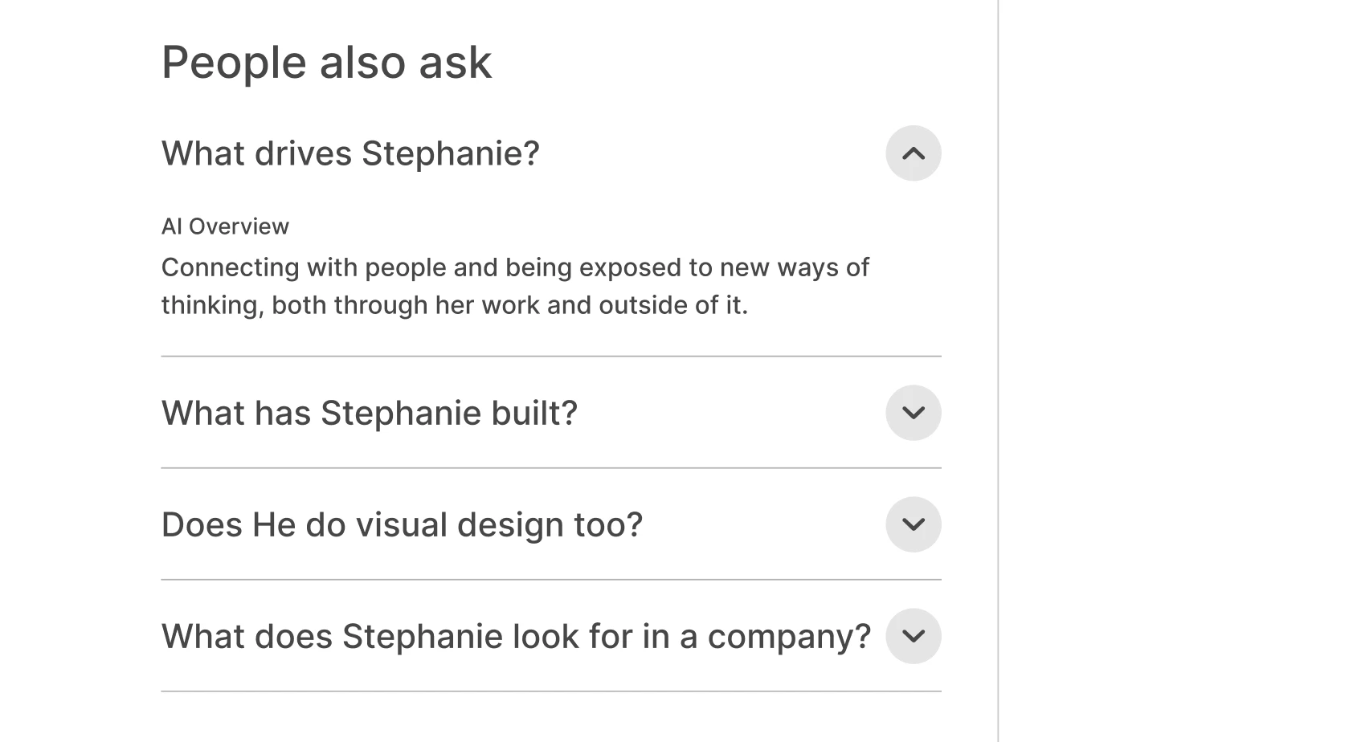Click the empty right sidebar area
This screenshot has width=1353, height=742.
(1173, 369)
